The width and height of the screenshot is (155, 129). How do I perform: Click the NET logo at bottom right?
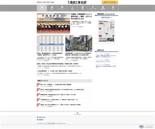[x=142, y=127]
